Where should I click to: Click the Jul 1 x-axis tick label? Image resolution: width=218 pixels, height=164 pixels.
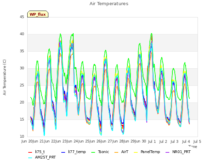click(x=152, y=141)
